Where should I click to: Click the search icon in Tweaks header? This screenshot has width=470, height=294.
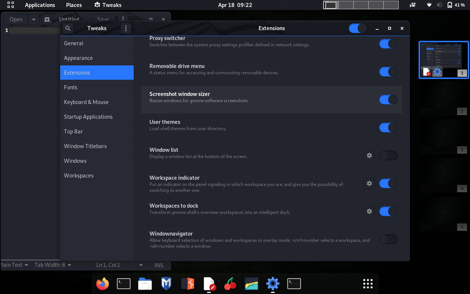click(68, 28)
